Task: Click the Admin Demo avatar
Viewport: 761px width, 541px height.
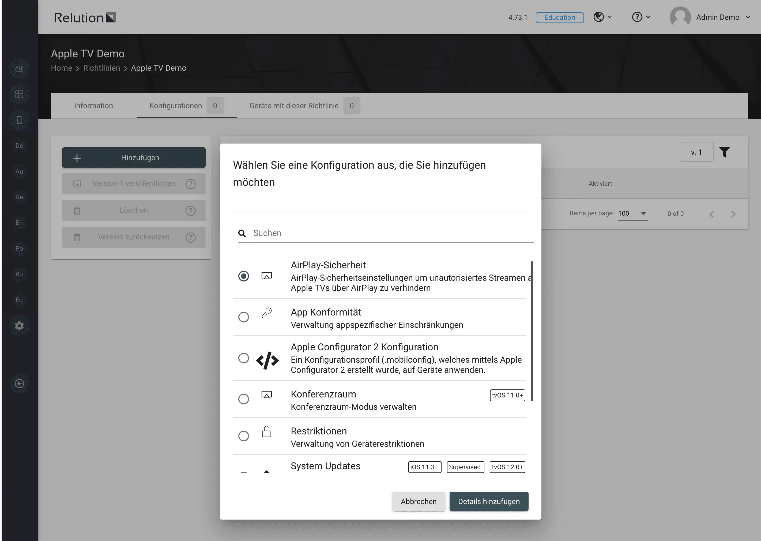Action: (x=680, y=17)
